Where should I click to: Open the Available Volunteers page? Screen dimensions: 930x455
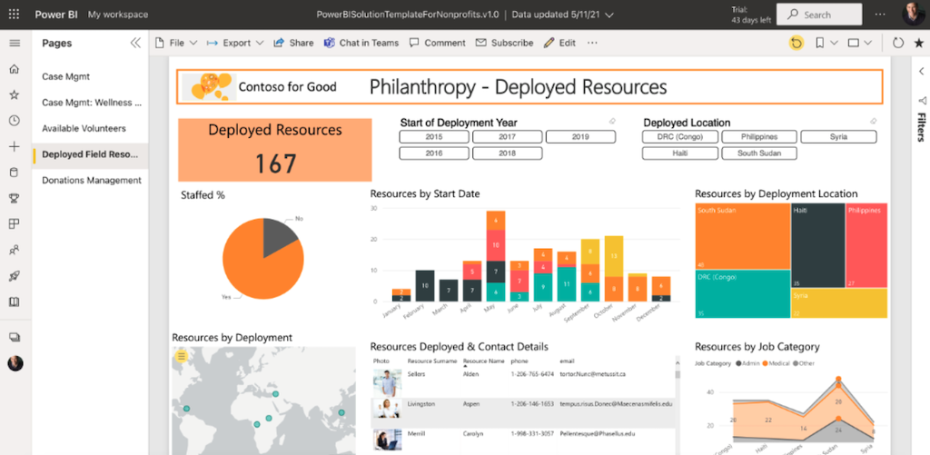point(90,128)
